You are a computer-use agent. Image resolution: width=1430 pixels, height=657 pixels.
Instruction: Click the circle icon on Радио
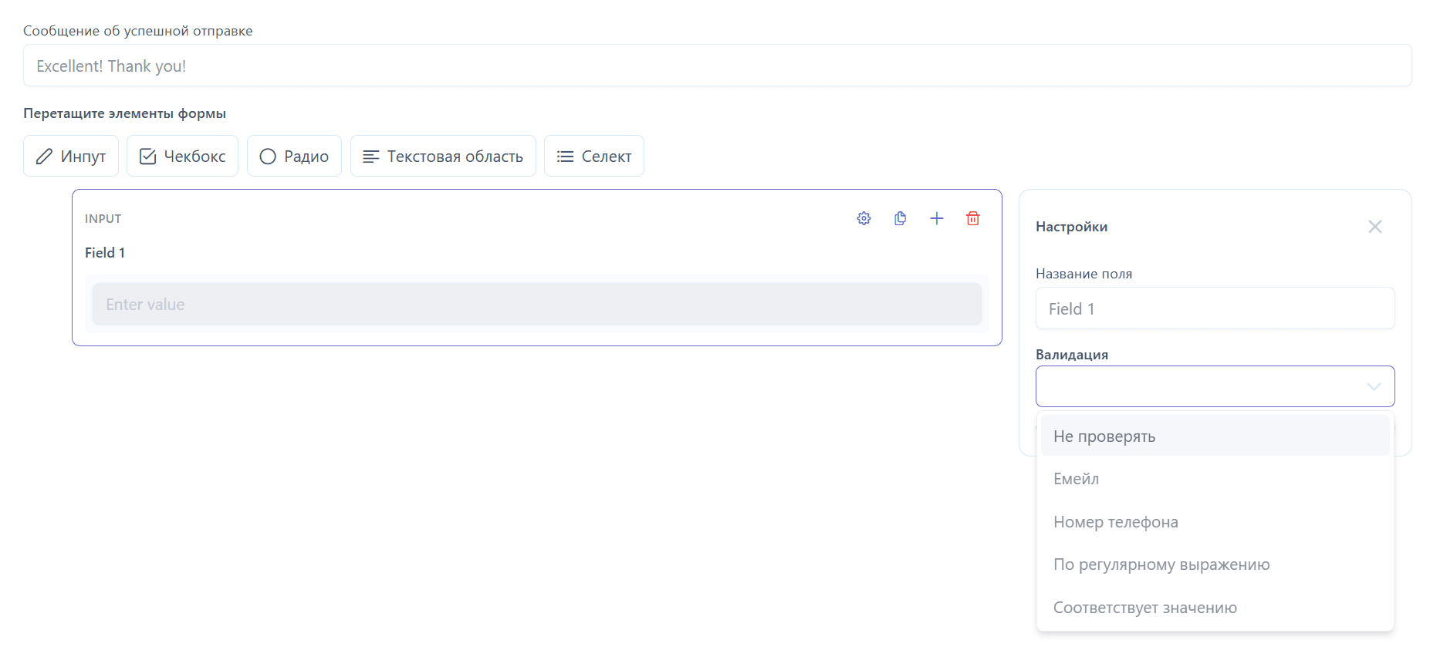click(x=268, y=157)
